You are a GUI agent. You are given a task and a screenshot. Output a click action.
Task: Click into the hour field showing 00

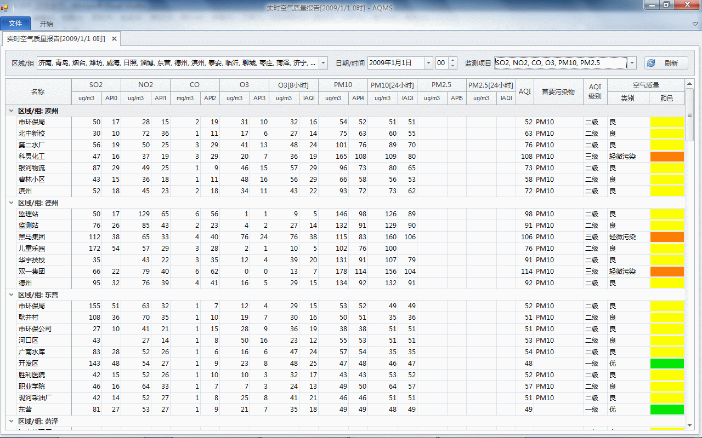click(x=441, y=63)
